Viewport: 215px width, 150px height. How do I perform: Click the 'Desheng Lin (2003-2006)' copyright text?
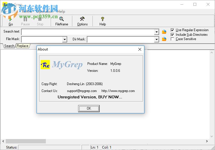pyautogui.click(x=85, y=84)
